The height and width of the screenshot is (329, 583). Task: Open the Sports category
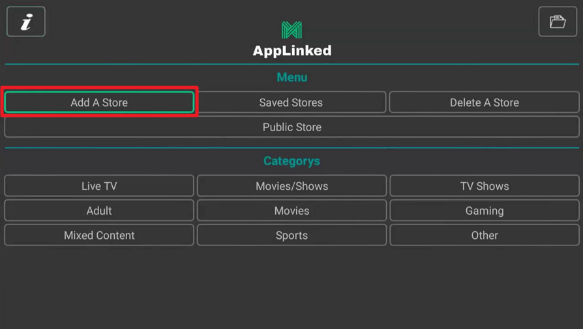pos(292,235)
